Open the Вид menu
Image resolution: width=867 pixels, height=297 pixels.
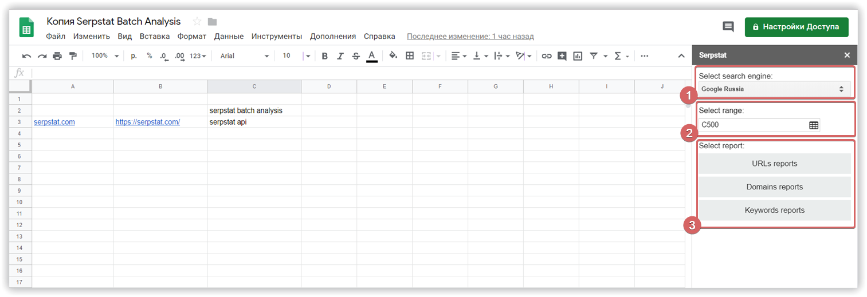125,36
